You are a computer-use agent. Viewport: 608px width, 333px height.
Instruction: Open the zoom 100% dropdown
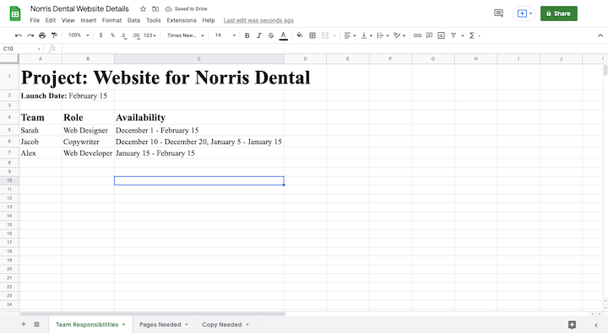(79, 35)
